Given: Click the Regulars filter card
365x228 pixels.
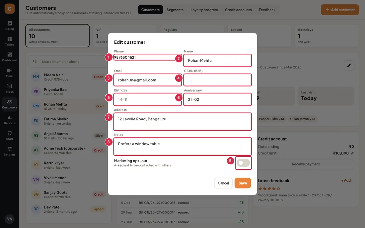Looking at the screenshot, I should 192,36.
